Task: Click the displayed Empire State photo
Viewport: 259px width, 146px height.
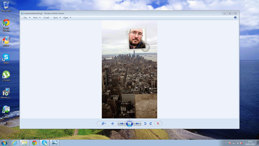Action: [129, 69]
